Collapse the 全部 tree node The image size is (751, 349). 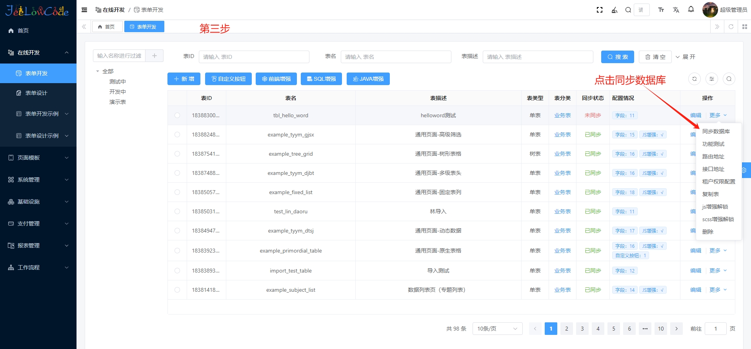pyautogui.click(x=98, y=71)
